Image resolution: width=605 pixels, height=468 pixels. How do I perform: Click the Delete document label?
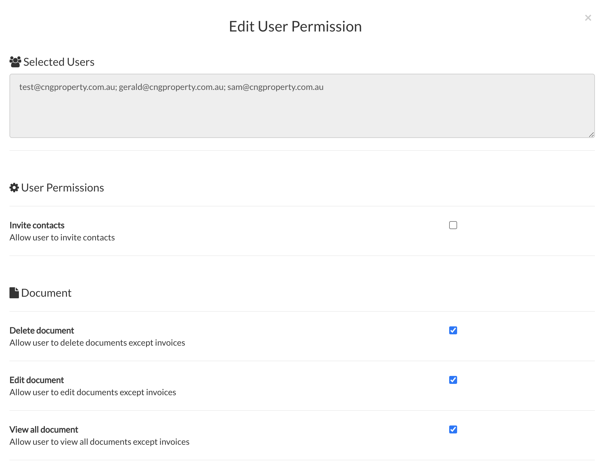pyautogui.click(x=42, y=330)
